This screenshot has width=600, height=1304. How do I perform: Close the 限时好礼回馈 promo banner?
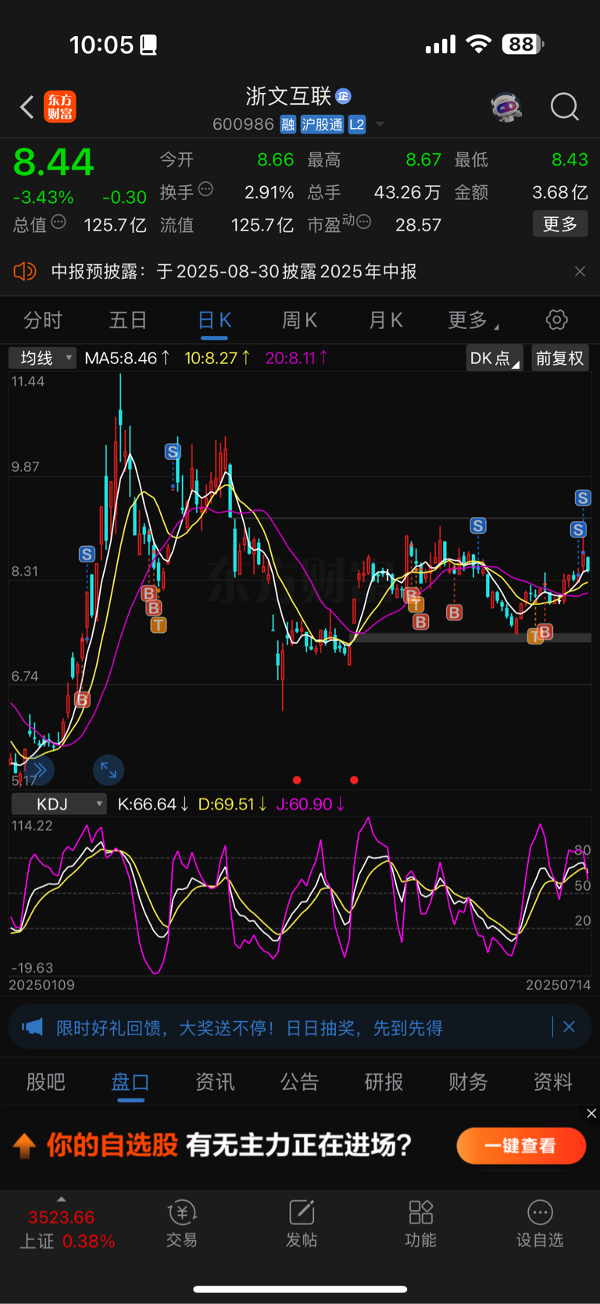pyautogui.click(x=569, y=1027)
